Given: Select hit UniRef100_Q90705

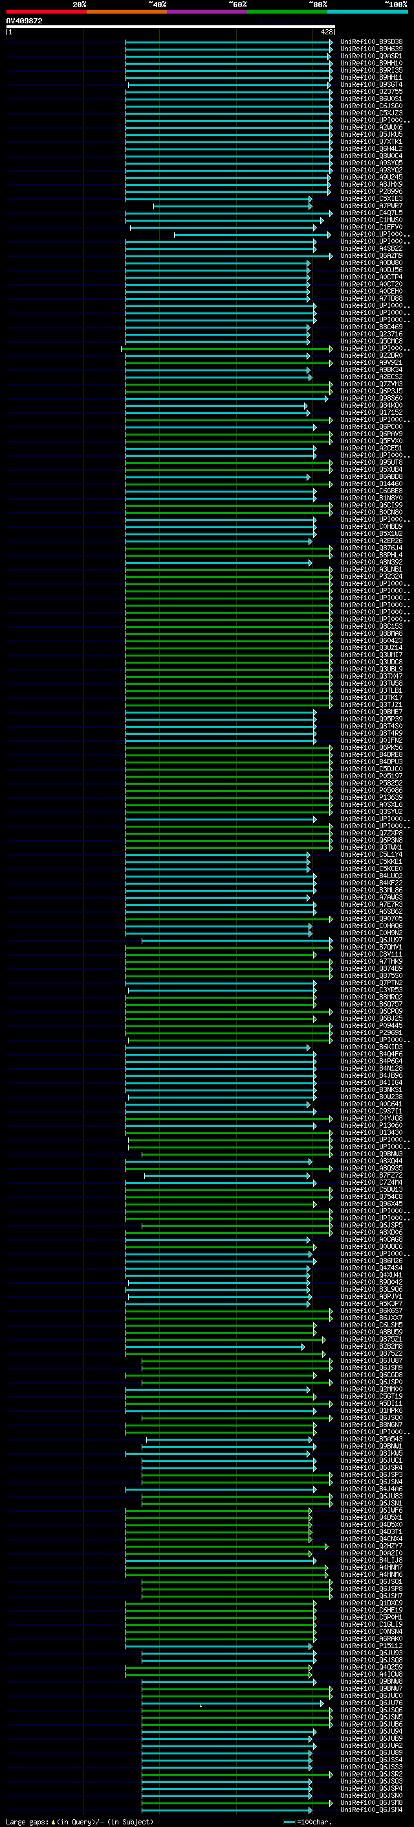Looking at the screenshot, I should 371,919.
